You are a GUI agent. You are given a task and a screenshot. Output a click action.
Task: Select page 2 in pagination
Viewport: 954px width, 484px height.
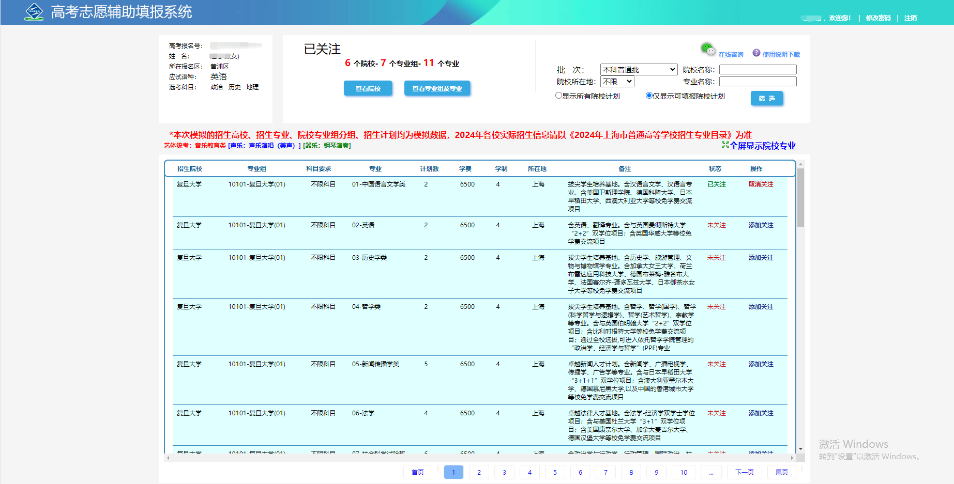click(479, 472)
